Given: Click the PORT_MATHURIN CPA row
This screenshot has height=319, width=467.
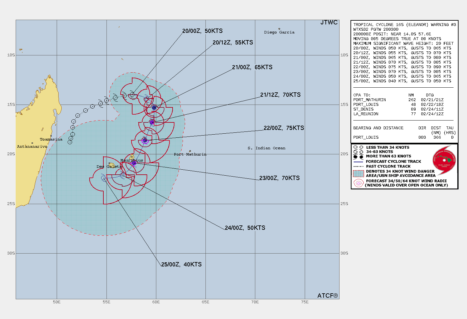Looking at the screenshot, I should tap(398, 100).
